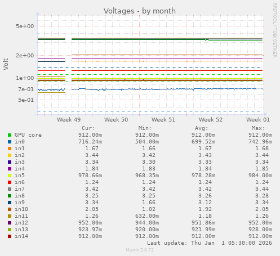The image size is (280, 256).
Task: Click the 'Munin 2.0.73' footer text
Action: 140,250
